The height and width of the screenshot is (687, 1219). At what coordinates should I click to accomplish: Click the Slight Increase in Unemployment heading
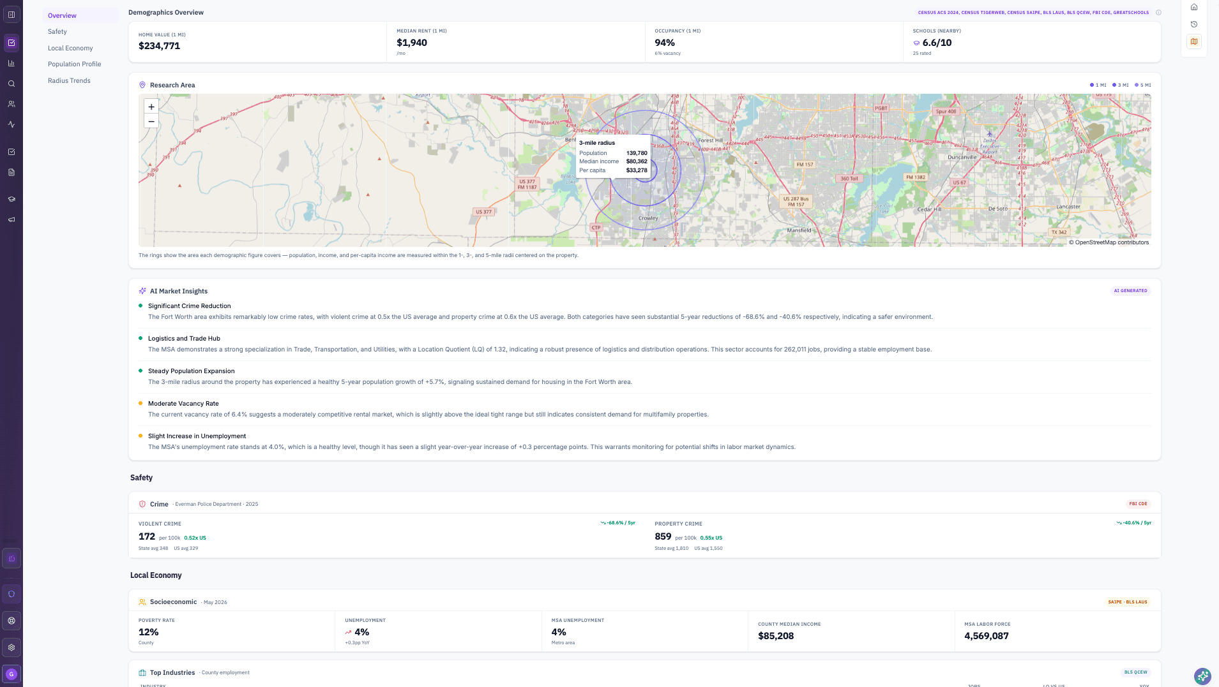pos(197,436)
